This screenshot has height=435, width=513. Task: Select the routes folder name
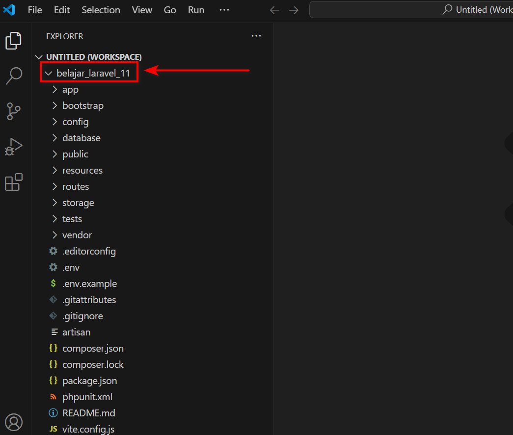[x=76, y=186]
